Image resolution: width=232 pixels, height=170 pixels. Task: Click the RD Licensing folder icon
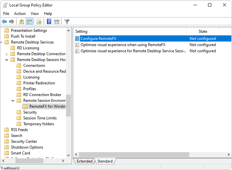coord(13,48)
